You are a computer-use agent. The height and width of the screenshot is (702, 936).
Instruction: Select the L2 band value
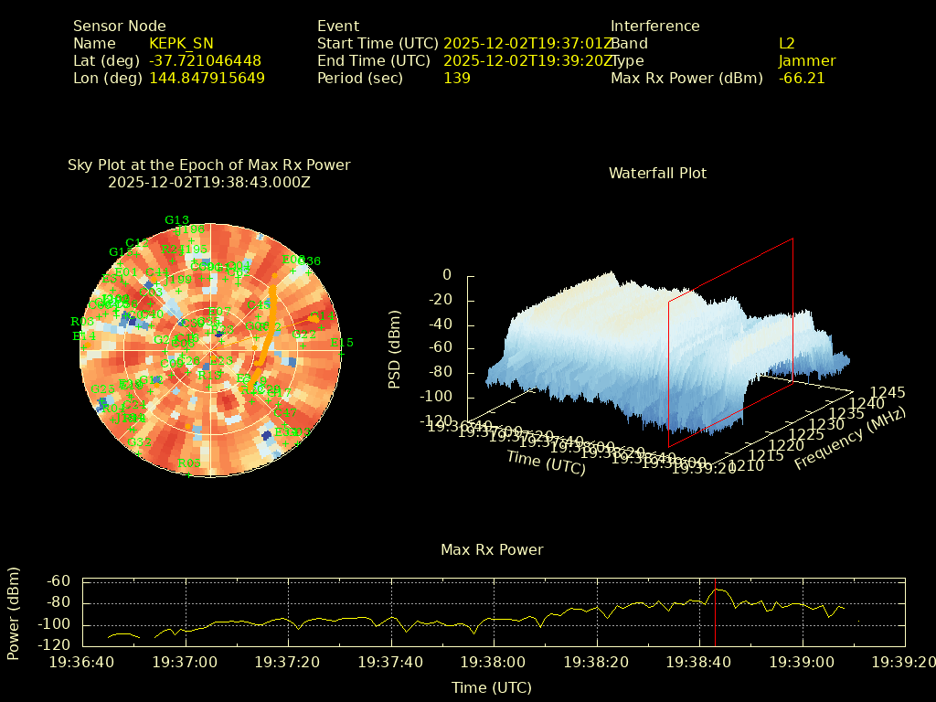(x=787, y=43)
